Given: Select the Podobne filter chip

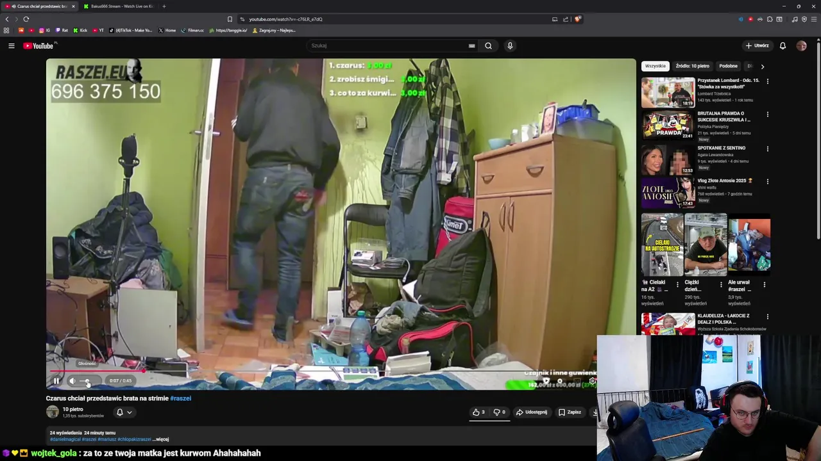Looking at the screenshot, I should point(728,66).
